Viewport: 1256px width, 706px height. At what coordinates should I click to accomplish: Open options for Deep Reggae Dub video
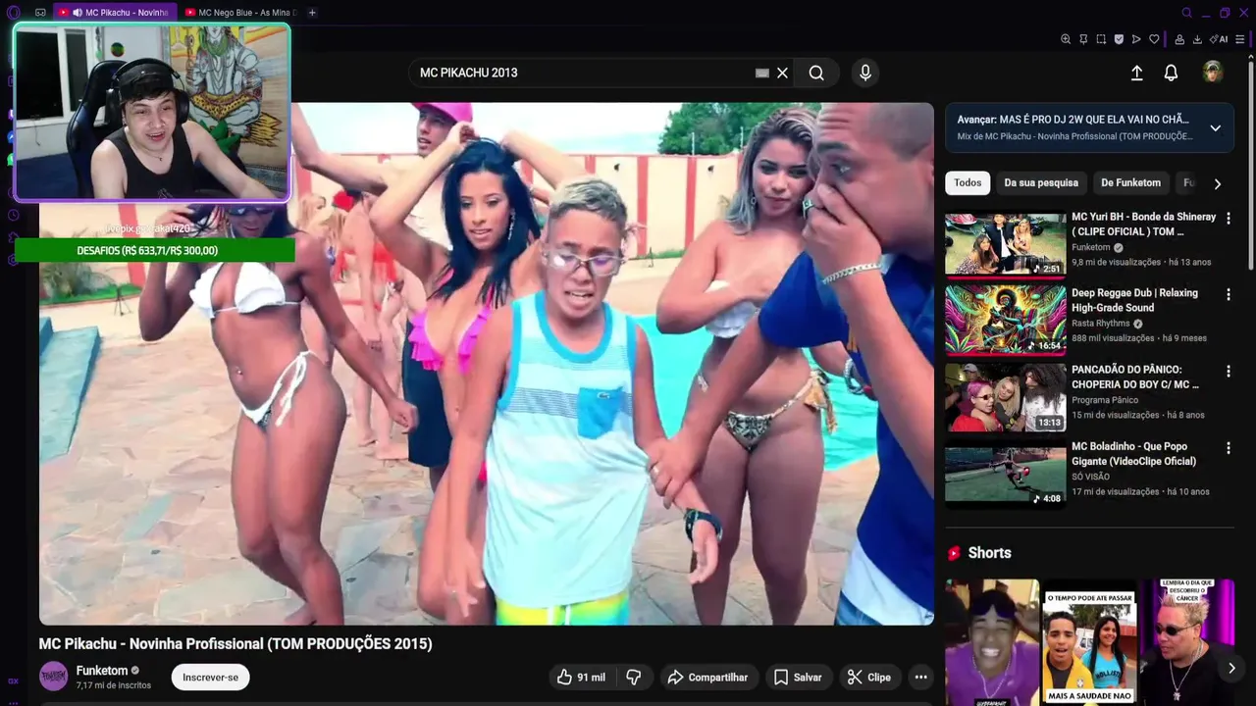[1228, 294]
